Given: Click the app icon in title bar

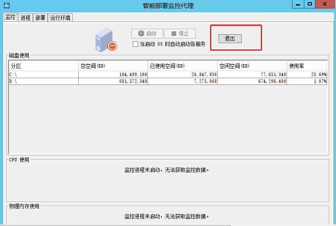Looking at the screenshot, I should coord(7,5).
